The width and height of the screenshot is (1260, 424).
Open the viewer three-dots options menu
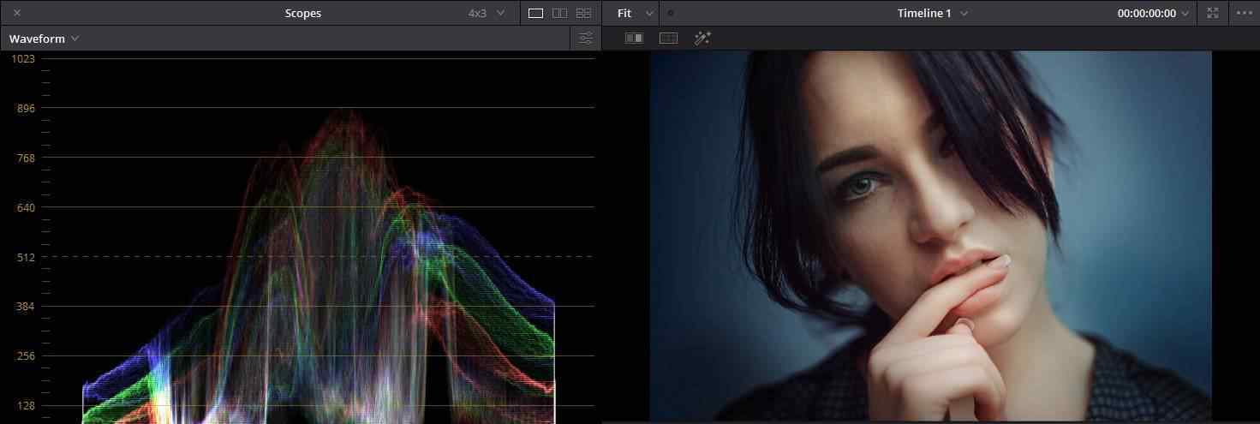(1244, 13)
